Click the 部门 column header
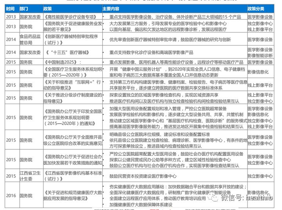Viewport: 282px width, 210px height. pos(24,9)
